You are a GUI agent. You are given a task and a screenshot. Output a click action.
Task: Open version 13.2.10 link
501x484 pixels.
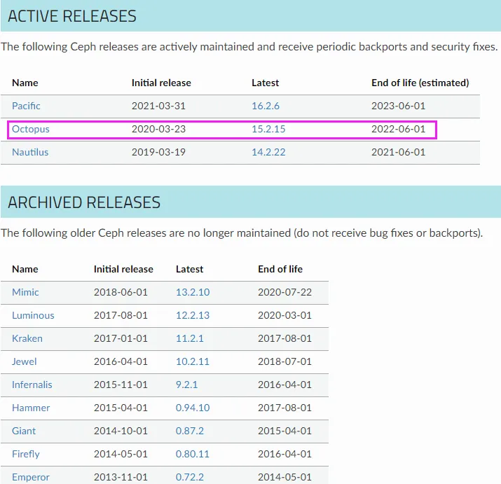193,292
